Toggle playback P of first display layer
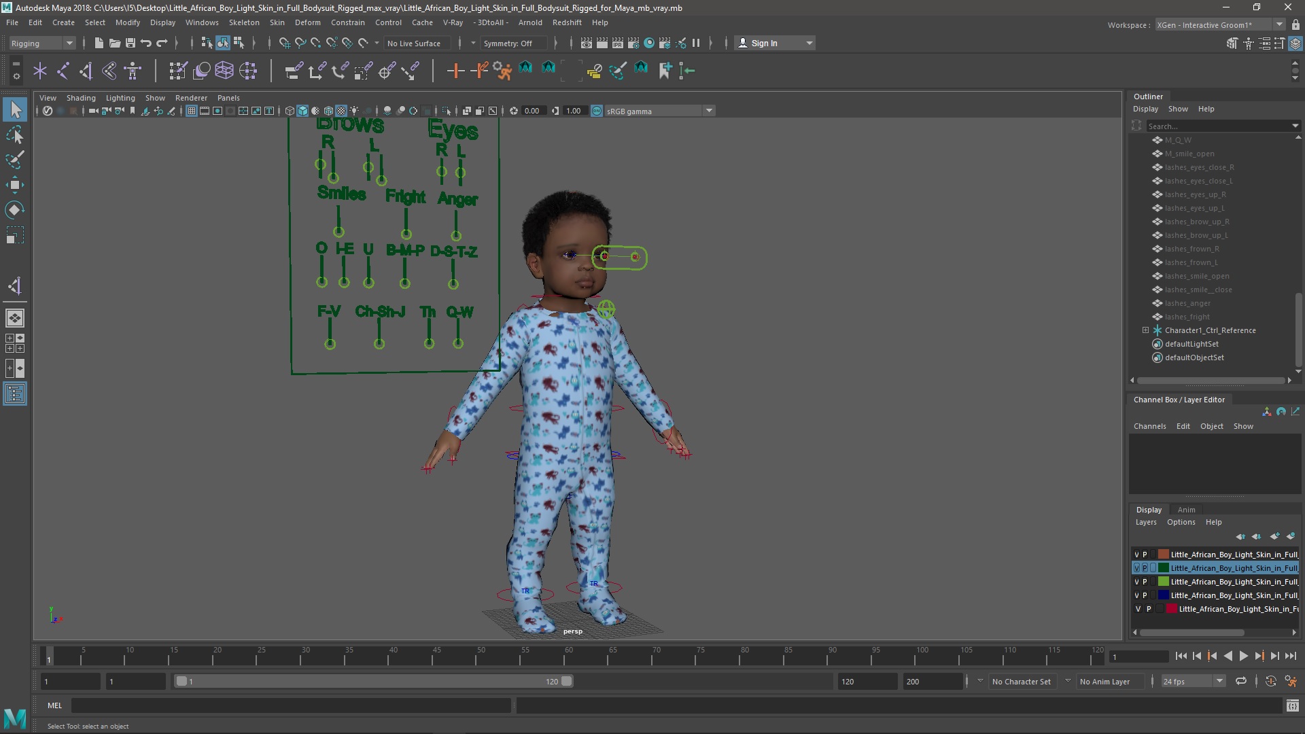The height and width of the screenshot is (734, 1305). [1145, 555]
